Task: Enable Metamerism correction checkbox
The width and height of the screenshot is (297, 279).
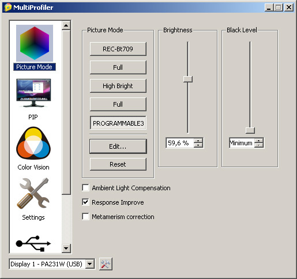Action: 85,217
